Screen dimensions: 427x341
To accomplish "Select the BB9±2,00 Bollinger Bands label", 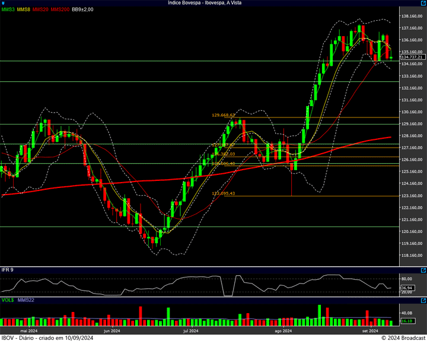I will pyautogui.click(x=82, y=9).
